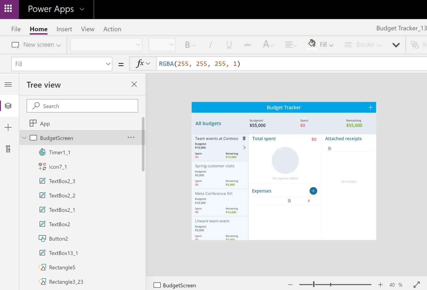The height and width of the screenshot is (290, 427).
Task: Close the Tree view panel
Action: point(134,84)
